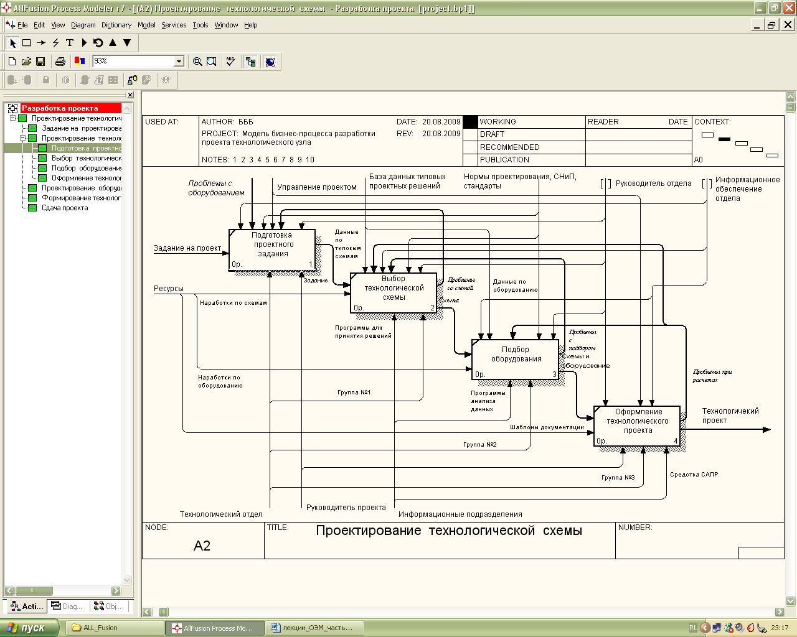The width and height of the screenshot is (797, 637).
Task: Collapse the Проектирование технологической tree node
Action: [x=22, y=138]
